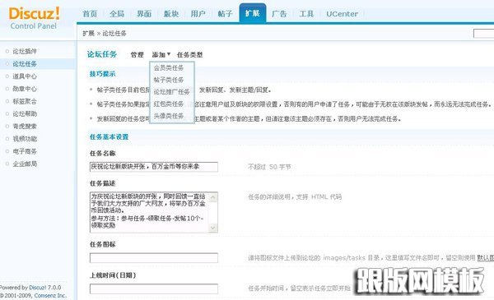Click the 论坛任务 page title
Screen dimensions: 494x300
coord(102,54)
